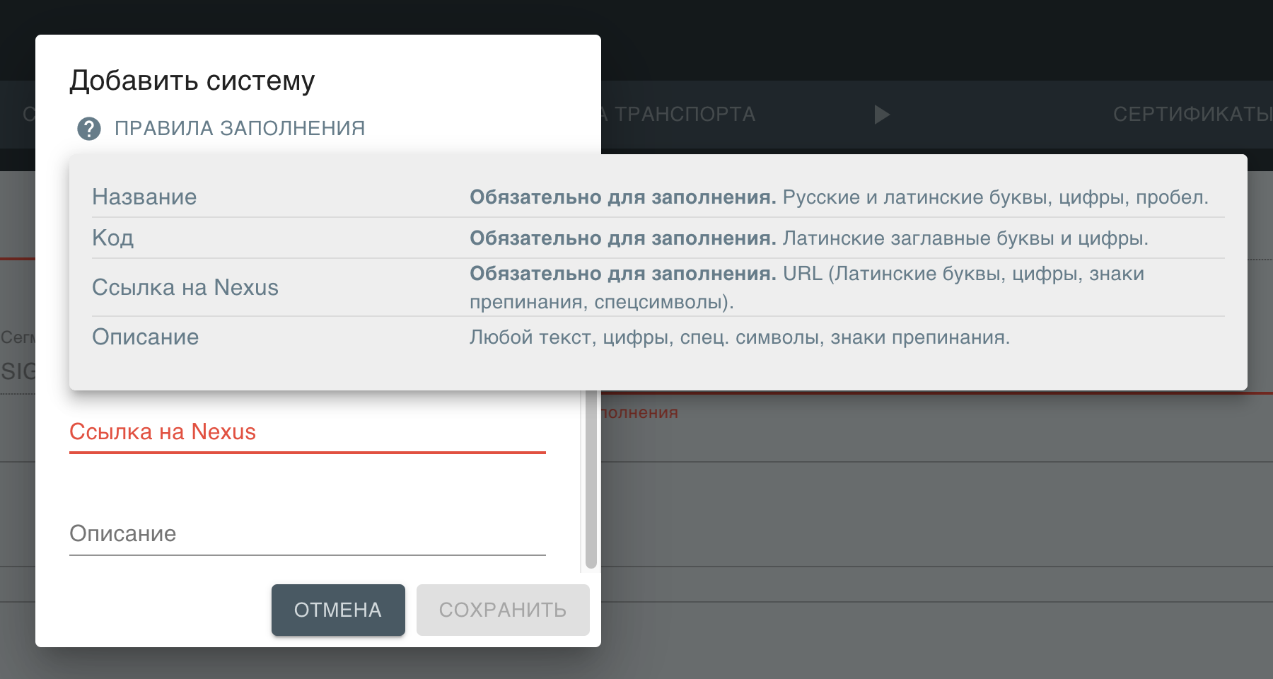Click the Название row in the rules tooltip

click(144, 197)
